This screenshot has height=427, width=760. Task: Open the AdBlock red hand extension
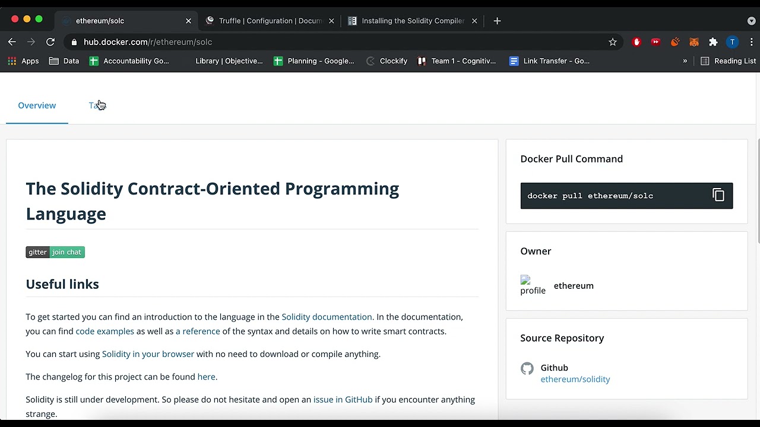636,42
